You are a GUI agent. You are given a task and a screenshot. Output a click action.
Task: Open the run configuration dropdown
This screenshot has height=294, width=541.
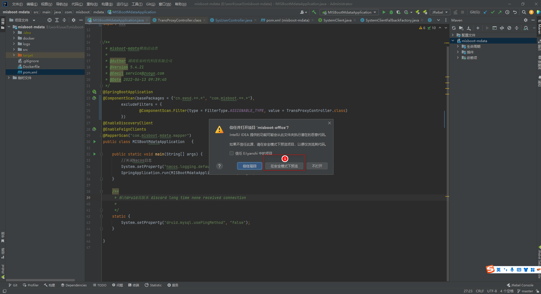[x=349, y=12]
